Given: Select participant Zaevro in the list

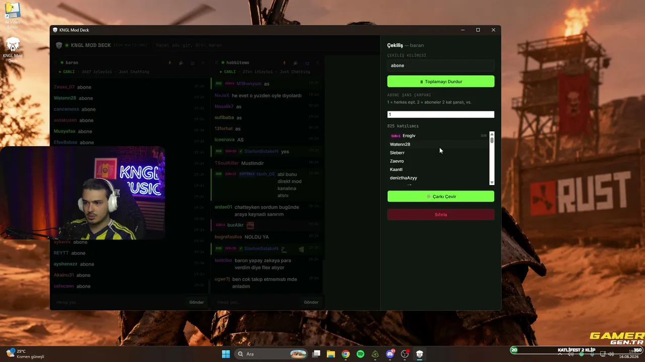Looking at the screenshot, I should tap(438, 161).
